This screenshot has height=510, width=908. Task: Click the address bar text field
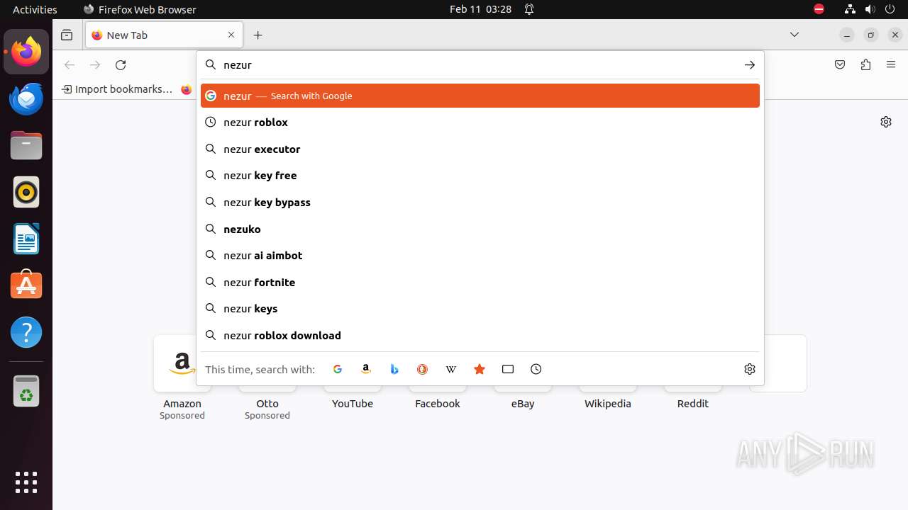click(479, 65)
